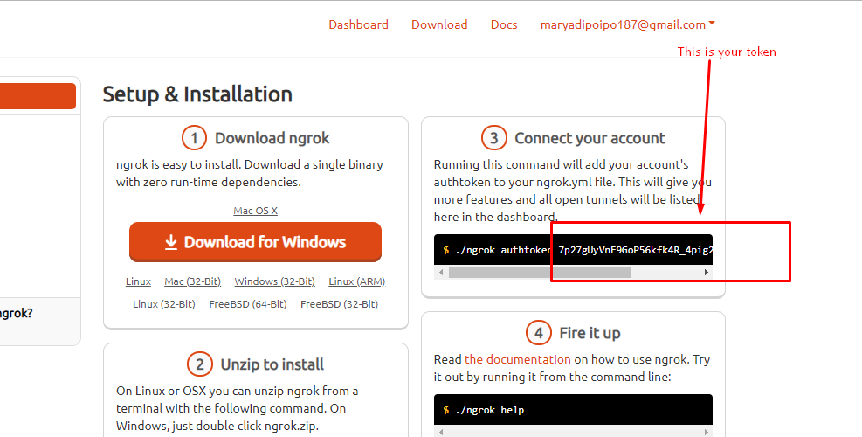Choose the Mac OS X download link
862x437 pixels.
255,211
